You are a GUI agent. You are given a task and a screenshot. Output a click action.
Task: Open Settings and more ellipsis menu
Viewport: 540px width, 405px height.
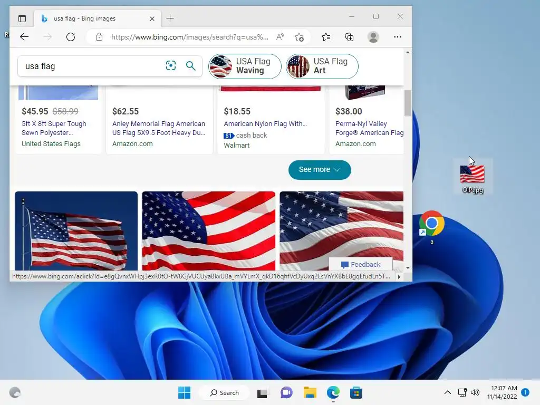tap(398, 37)
